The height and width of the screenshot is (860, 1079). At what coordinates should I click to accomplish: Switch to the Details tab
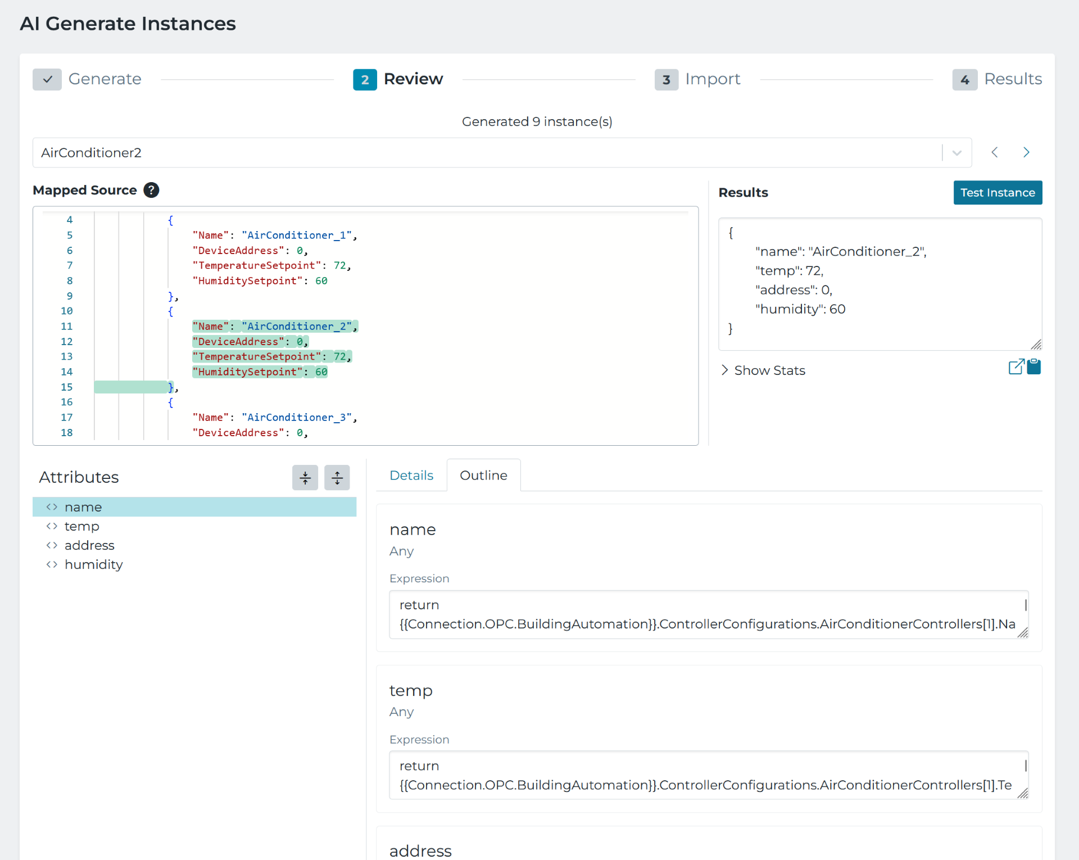[411, 476]
